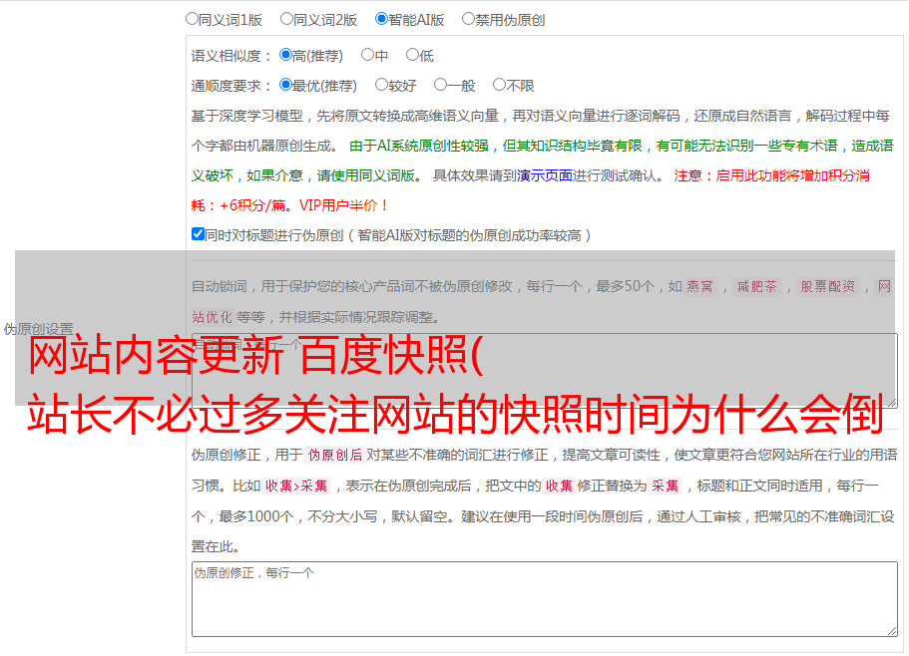
Task: Click the 伪原创修正 text area resize grip
Action: [x=892, y=630]
